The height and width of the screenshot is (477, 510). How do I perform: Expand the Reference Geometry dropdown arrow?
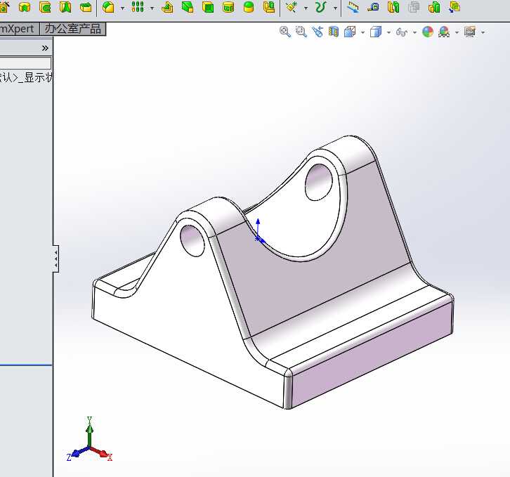(x=306, y=8)
